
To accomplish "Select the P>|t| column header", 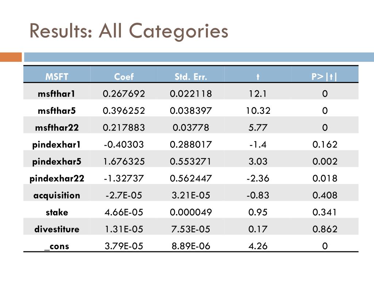I will (x=325, y=77).
